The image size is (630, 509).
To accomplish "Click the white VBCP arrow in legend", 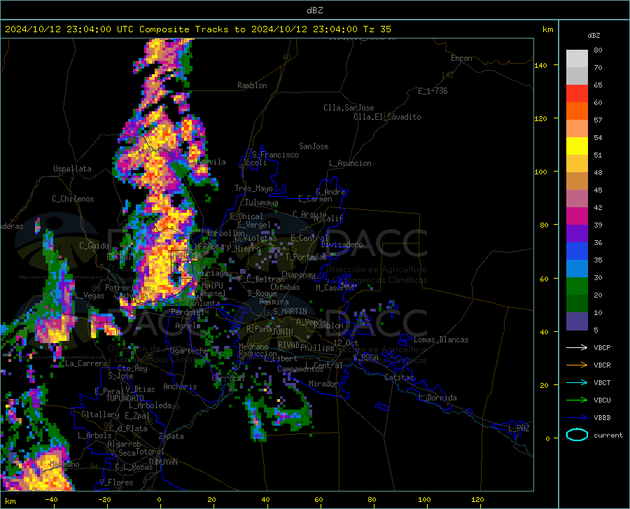I will [577, 347].
